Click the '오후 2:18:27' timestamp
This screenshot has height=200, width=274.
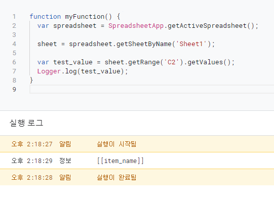tap(32, 144)
